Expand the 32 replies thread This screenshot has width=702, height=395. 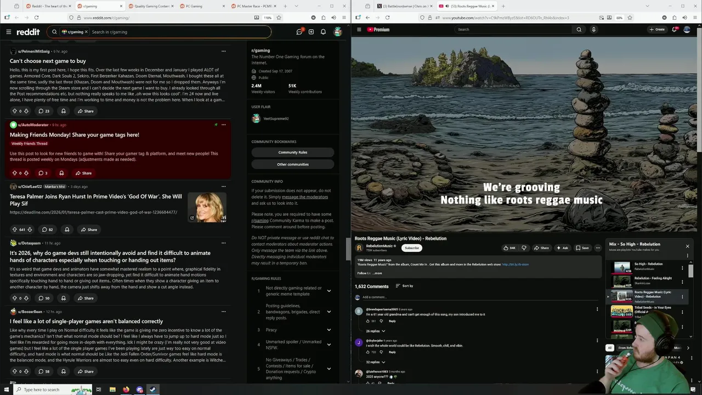[x=375, y=362]
